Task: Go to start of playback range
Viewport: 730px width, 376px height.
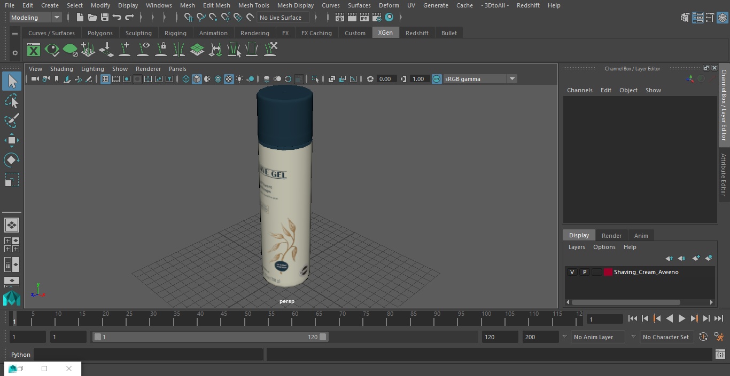Action: (x=632, y=318)
